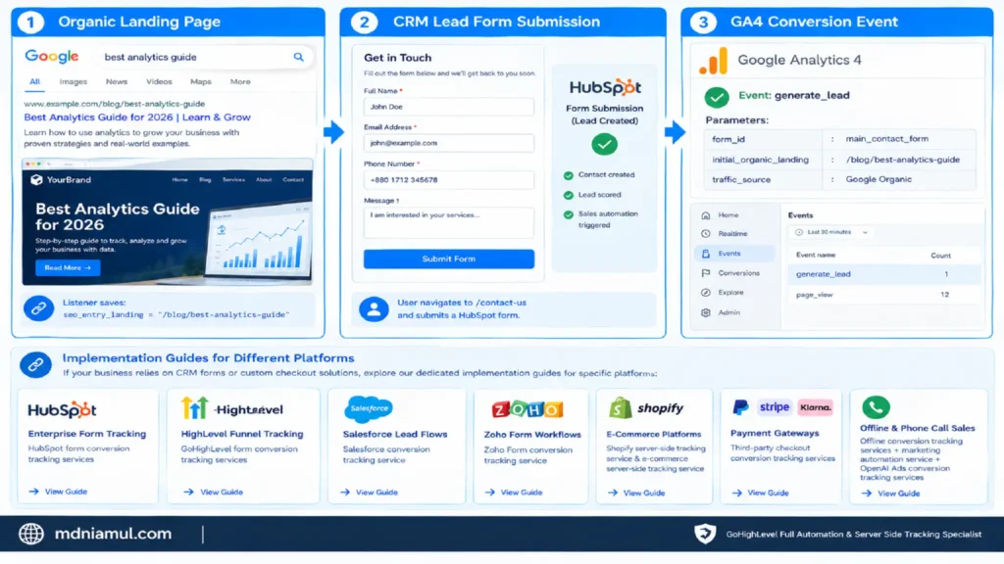
Task: Click the Home icon in GA4 sidebar
Action: pos(706,215)
